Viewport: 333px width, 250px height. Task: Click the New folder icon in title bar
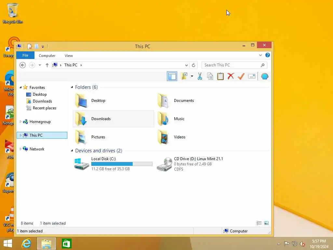click(x=36, y=46)
